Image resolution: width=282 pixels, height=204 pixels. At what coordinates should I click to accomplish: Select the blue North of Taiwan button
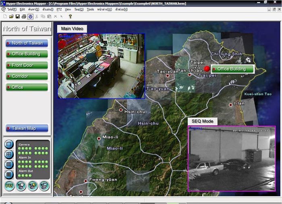[x=27, y=43]
